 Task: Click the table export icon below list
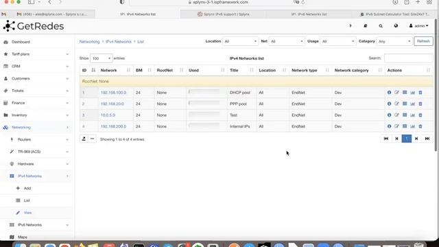(x=84, y=139)
